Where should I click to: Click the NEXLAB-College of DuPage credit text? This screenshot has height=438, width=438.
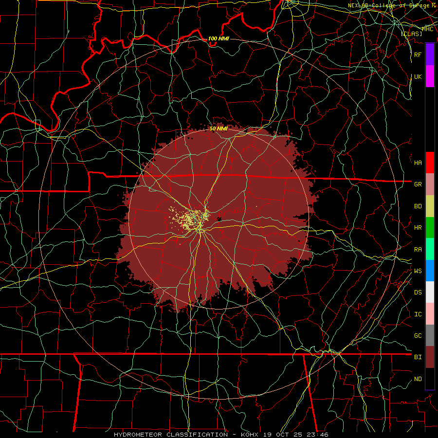click(x=391, y=5)
